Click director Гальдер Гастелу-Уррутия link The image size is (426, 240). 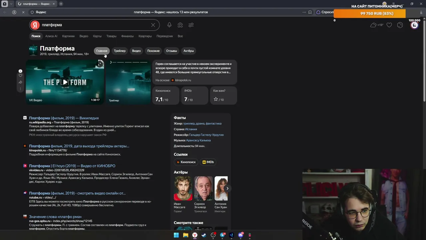point(206,135)
